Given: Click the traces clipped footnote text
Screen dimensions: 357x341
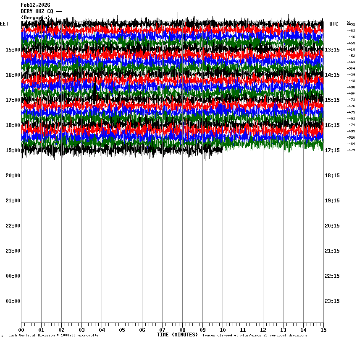Looking at the screenshot, I should pyautogui.click(x=255, y=336).
